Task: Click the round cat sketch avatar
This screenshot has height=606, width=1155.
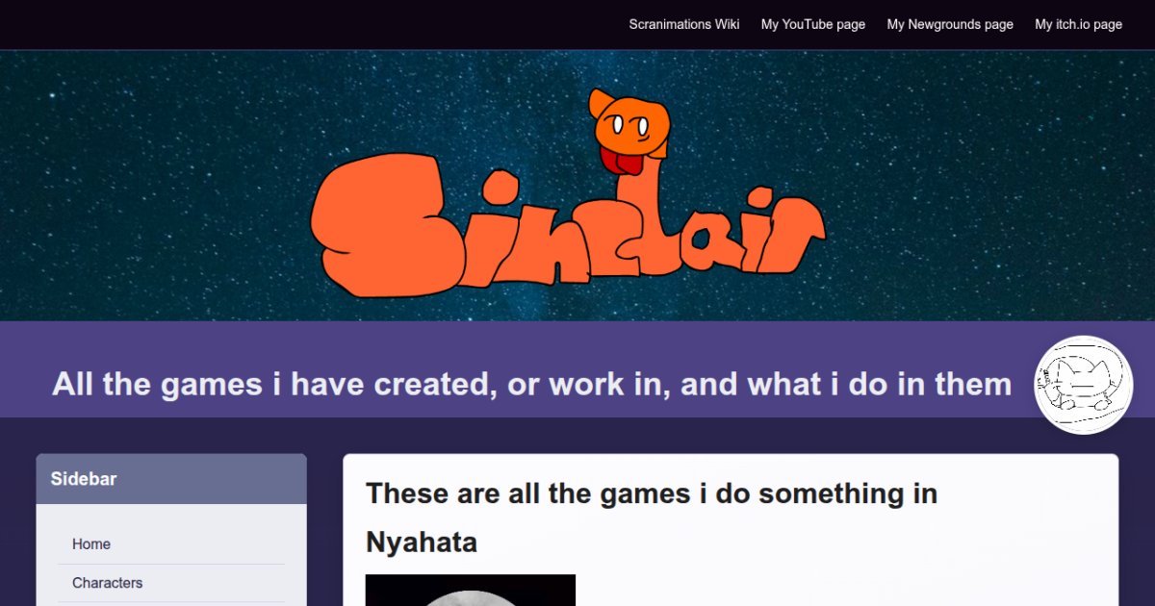Action: coord(1083,385)
